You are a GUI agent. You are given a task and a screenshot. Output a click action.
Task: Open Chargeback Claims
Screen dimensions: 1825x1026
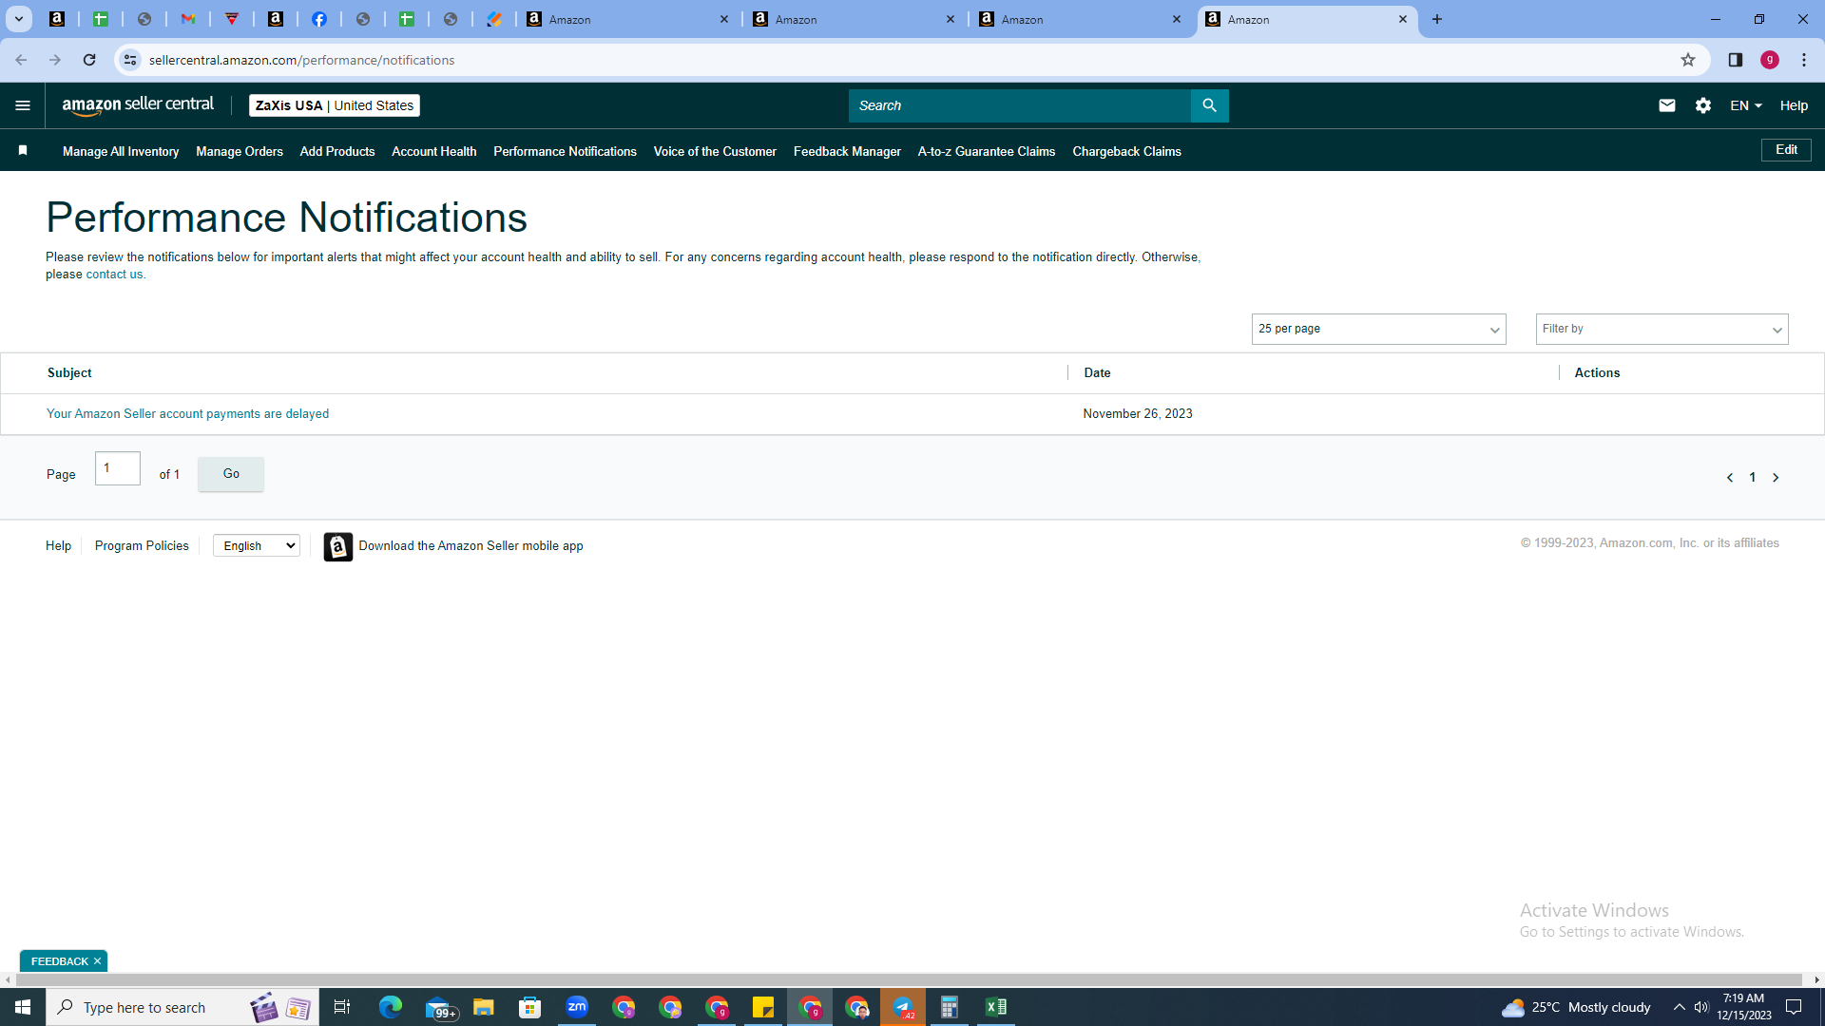1126,151
